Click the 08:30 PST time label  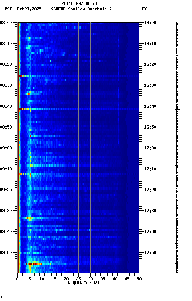tap(6, 85)
